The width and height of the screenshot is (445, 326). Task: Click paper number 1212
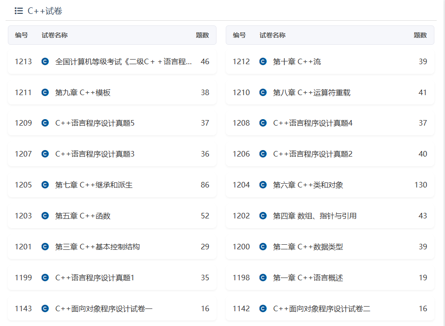241,61
